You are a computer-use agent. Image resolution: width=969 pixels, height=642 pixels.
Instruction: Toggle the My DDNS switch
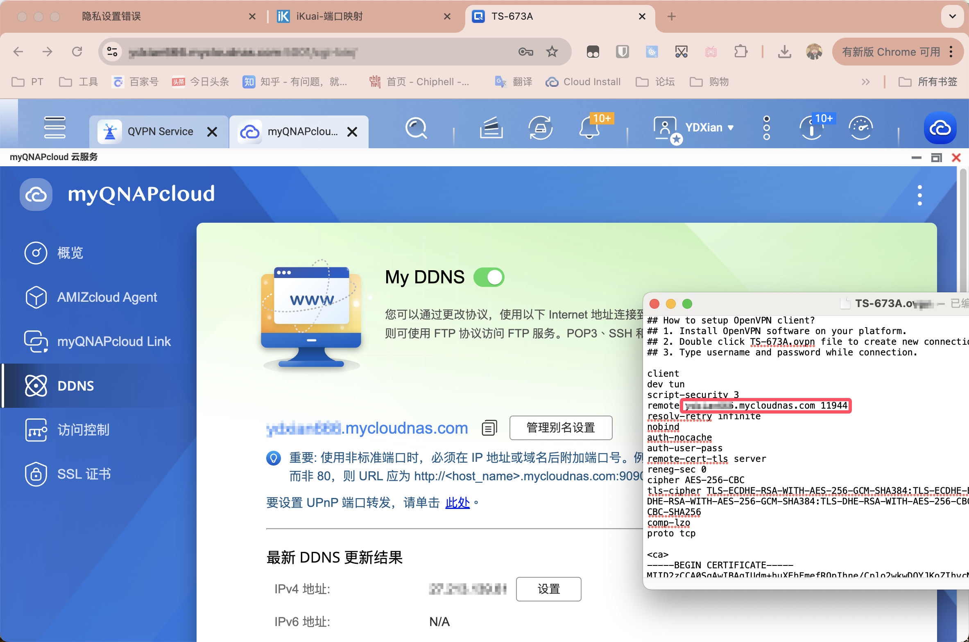(x=489, y=277)
